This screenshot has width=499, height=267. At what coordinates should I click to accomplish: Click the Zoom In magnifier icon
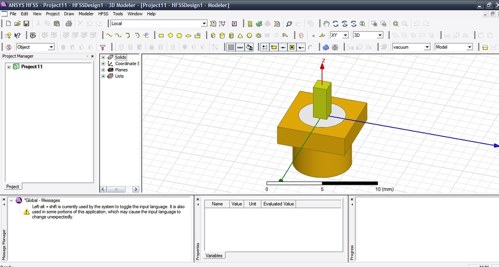pos(374,23)
